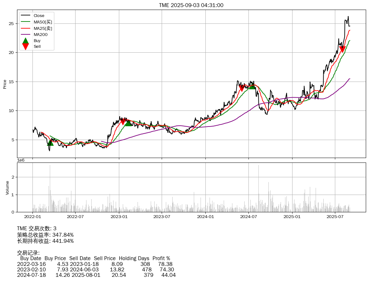Click the Volume y-axis label
Viewport: 369px width, 281px height.
pos(7,188)
